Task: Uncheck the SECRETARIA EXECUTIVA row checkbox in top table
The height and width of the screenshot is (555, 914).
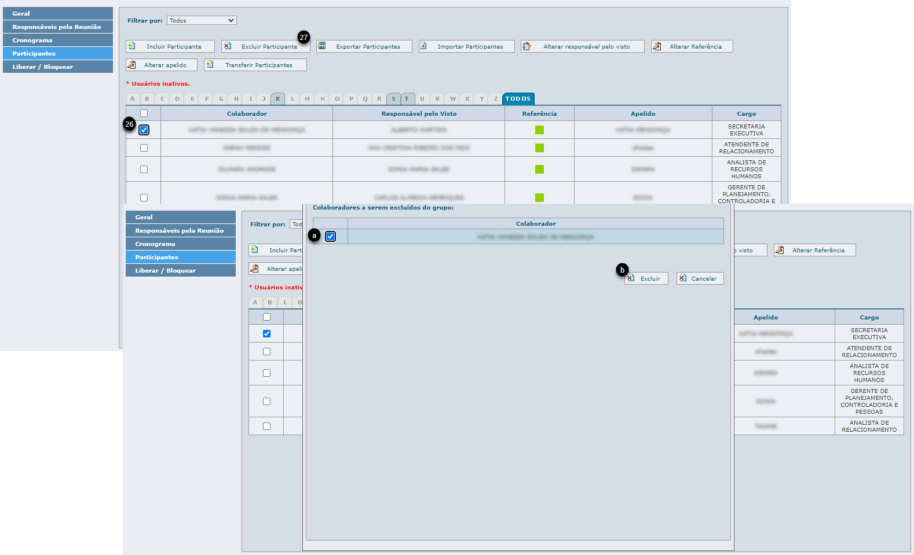Action: point(144,130)
